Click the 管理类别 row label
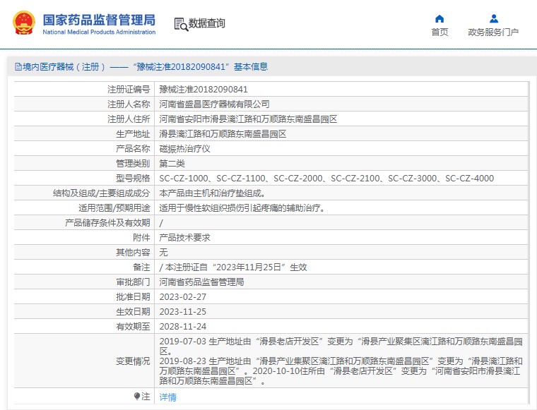Screen dimensions: 537x410 click(133, 164)
